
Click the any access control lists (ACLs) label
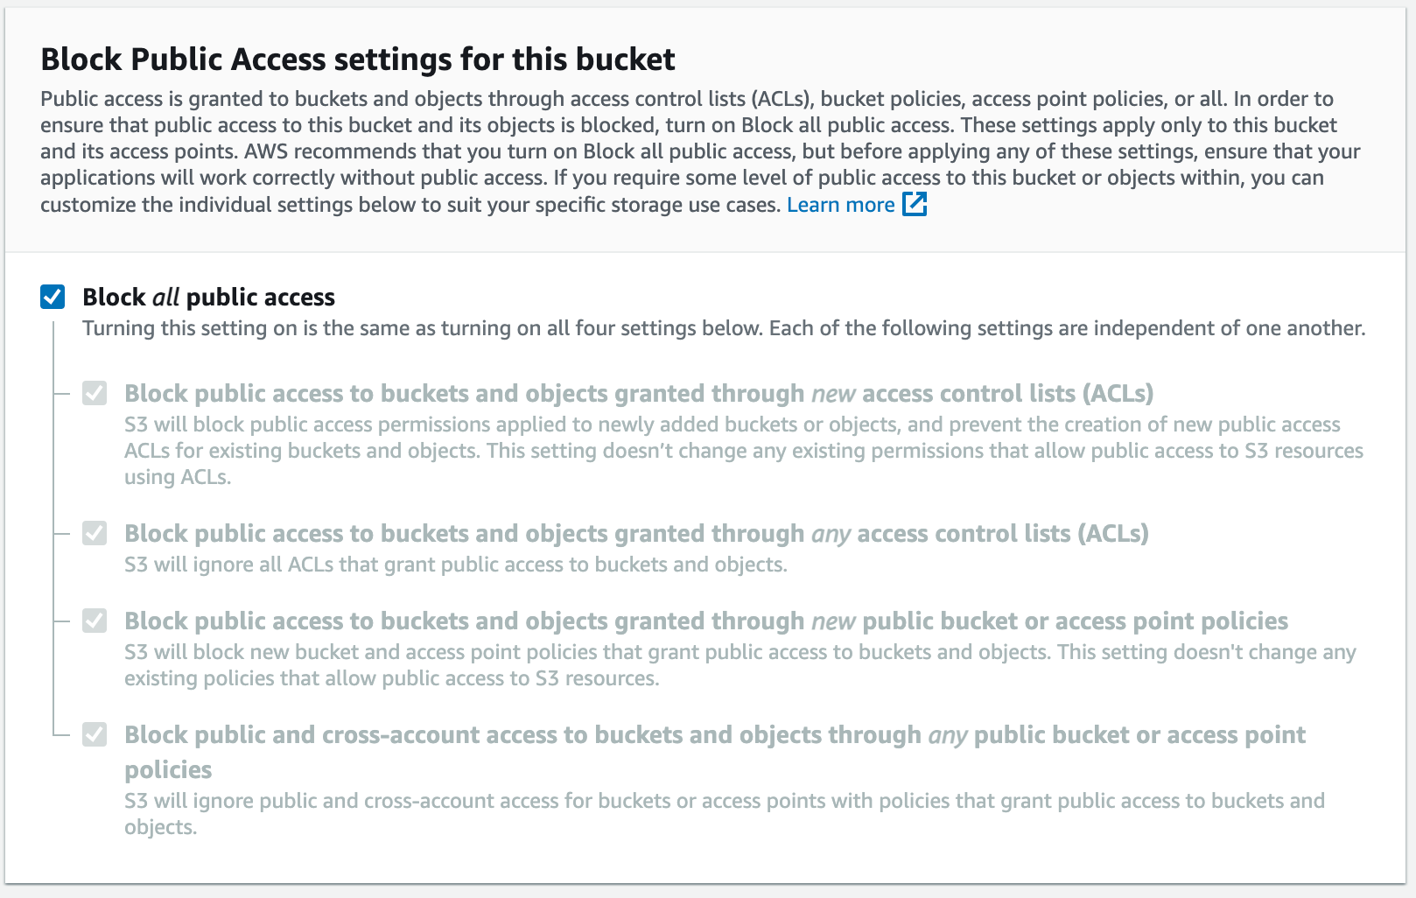635,534
